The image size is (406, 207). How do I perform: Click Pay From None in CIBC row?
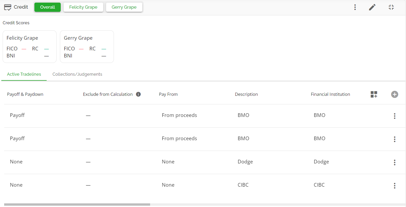coord(168,185)
